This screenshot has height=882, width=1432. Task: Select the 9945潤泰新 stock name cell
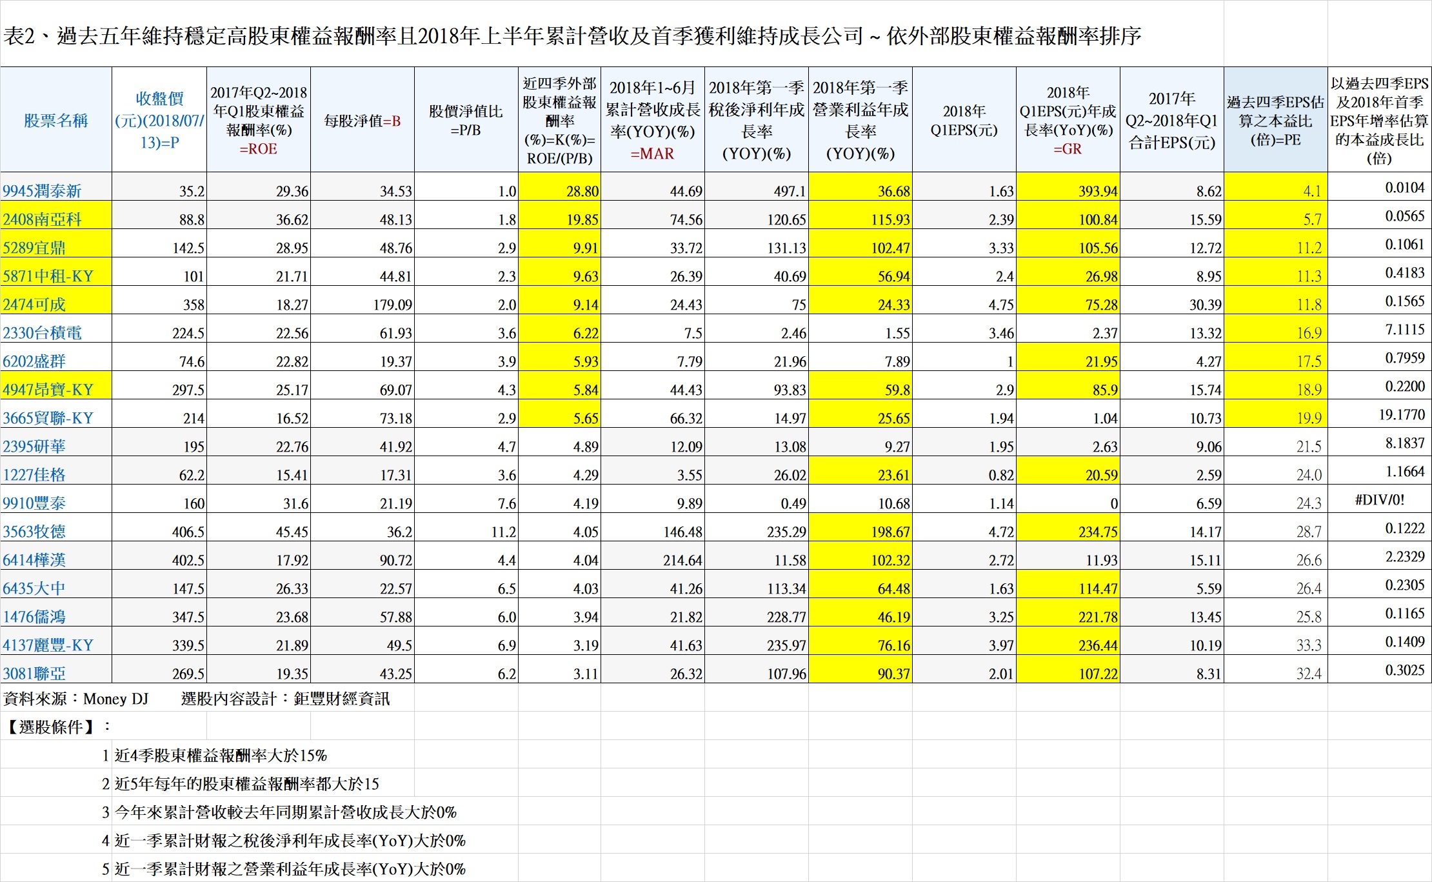coord(56,186)
